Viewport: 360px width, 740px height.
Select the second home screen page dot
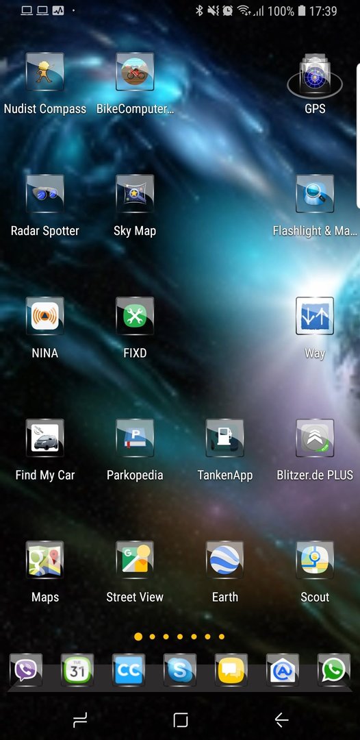point(152,637)
